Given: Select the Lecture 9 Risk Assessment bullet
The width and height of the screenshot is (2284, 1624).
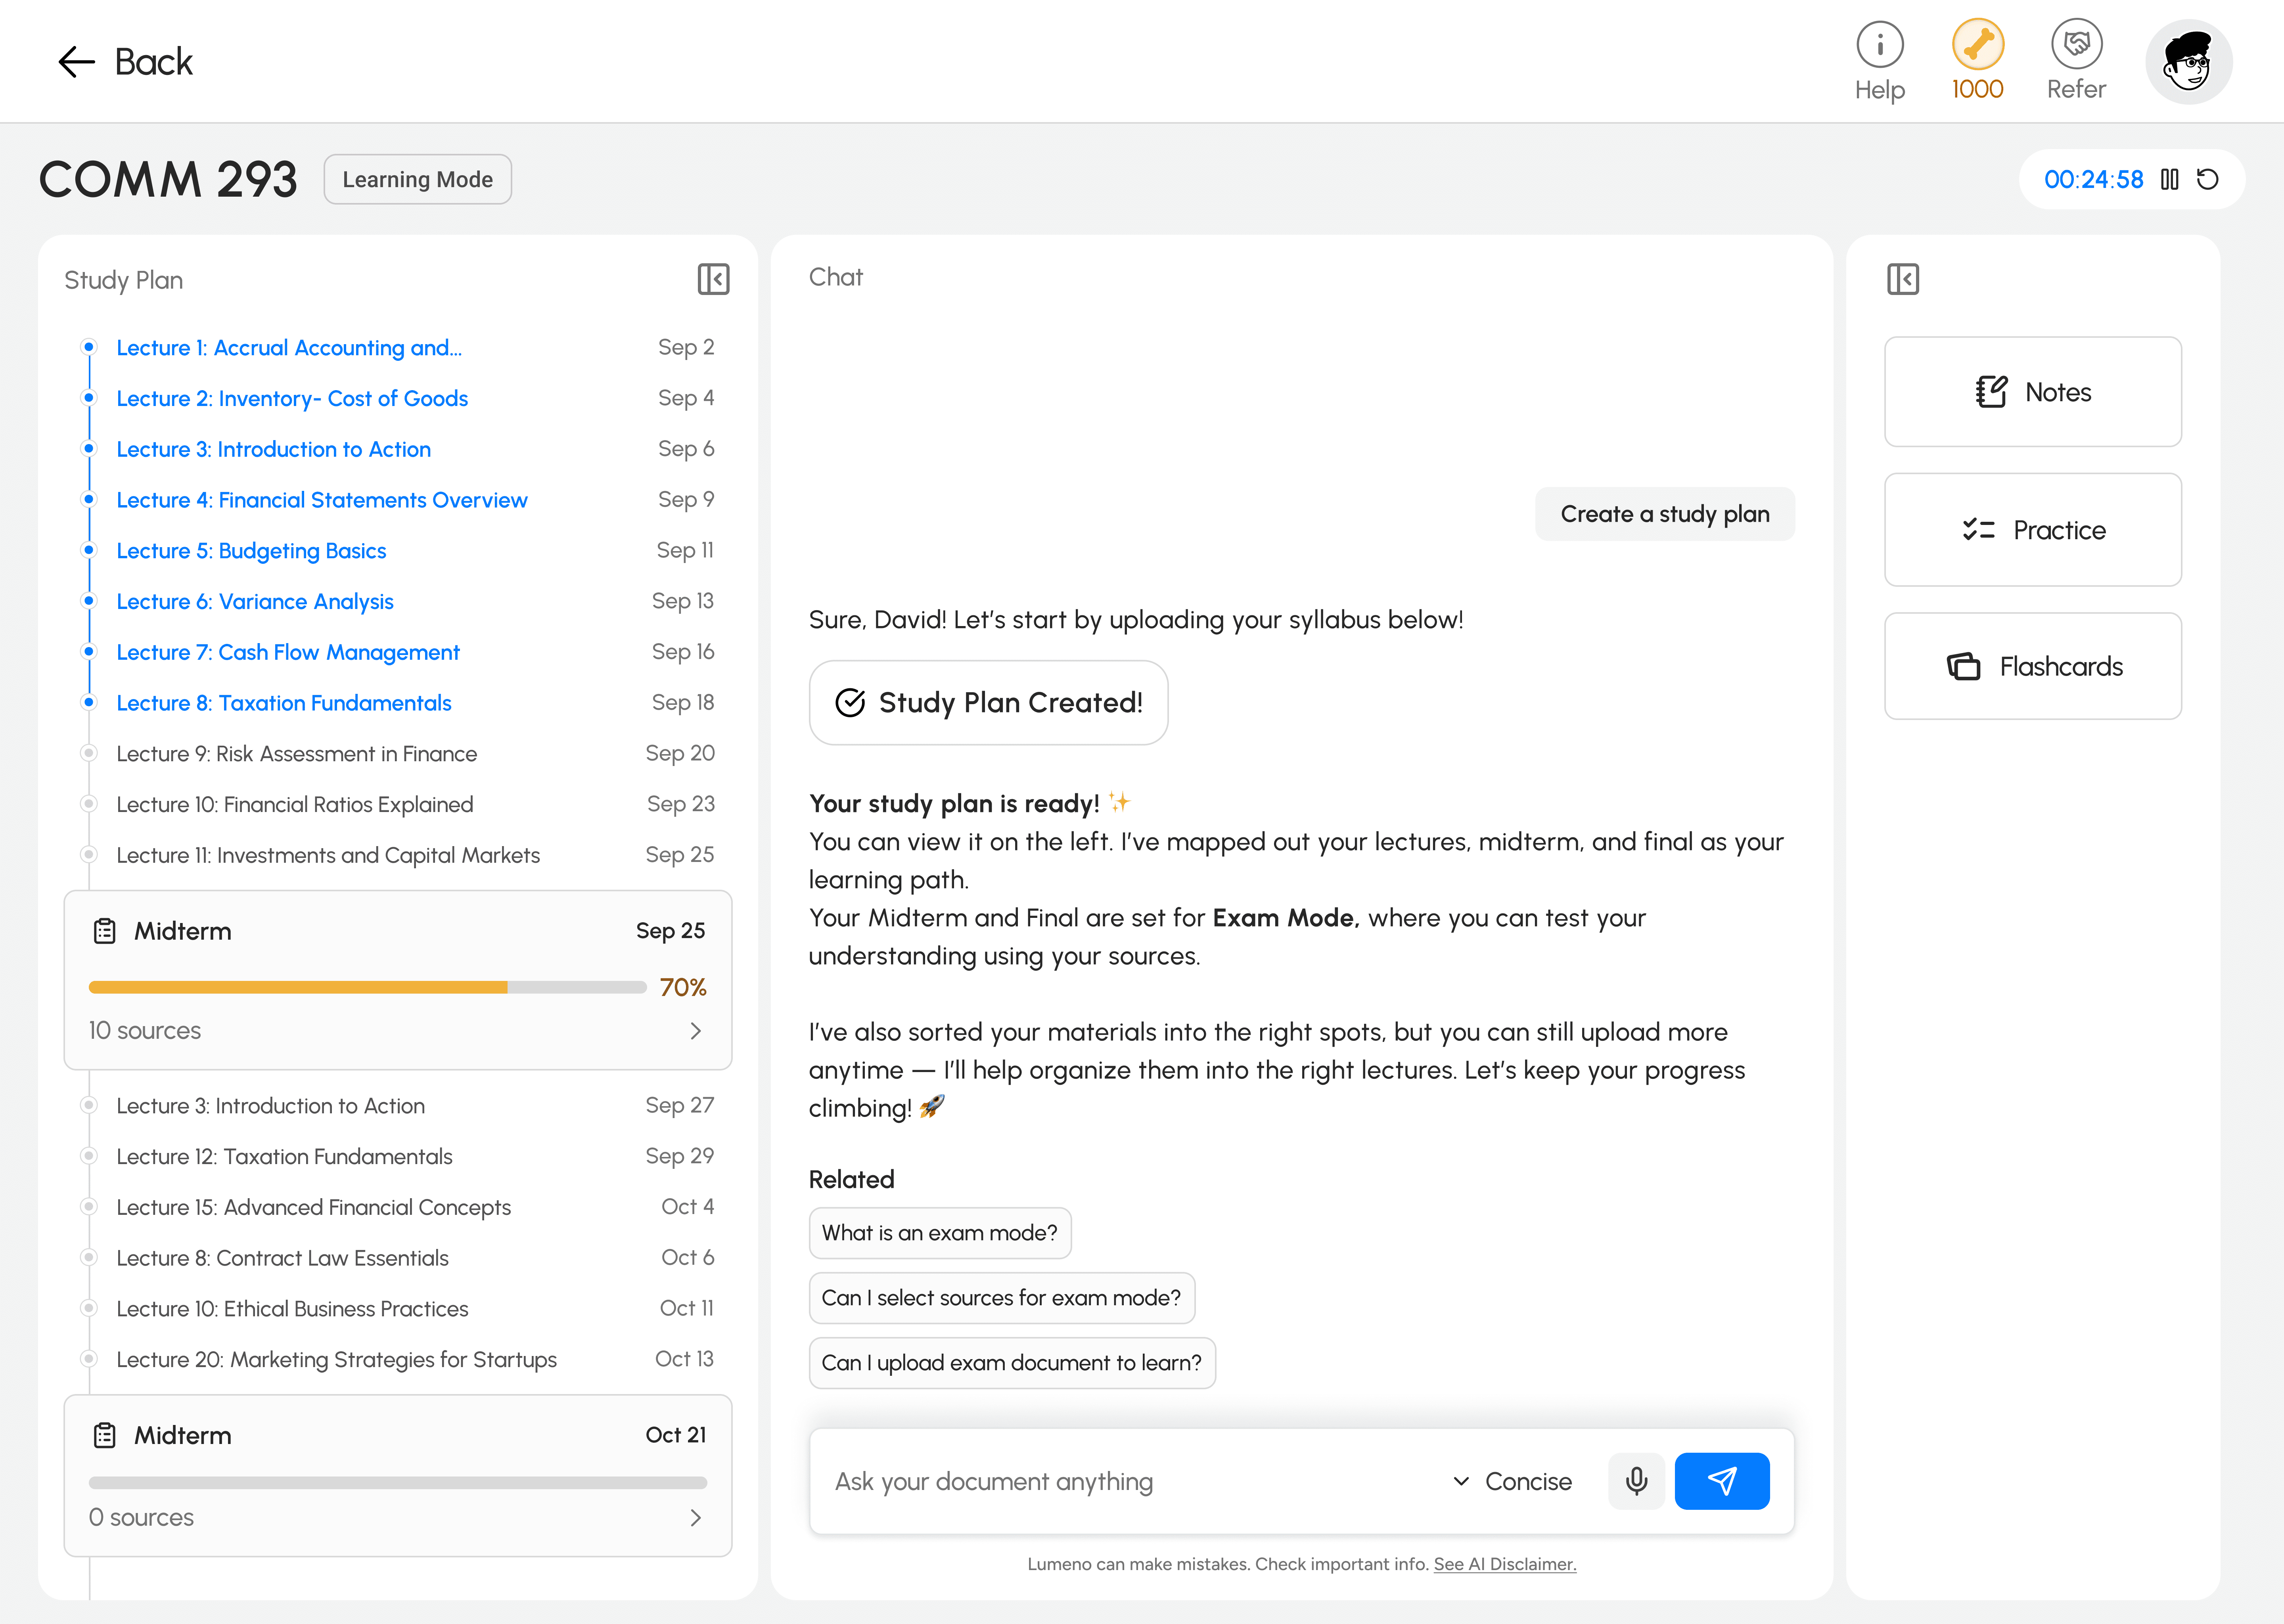Looking at the screenshot, I should (89, 753).
